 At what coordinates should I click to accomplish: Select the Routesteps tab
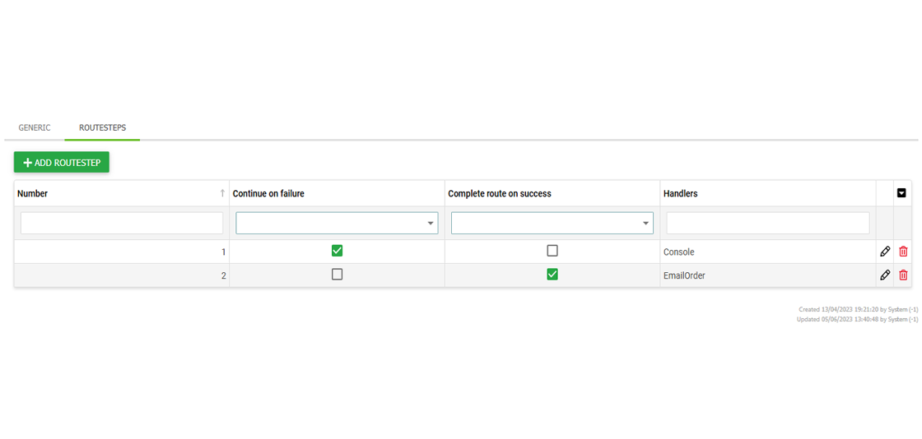[102, 128]
